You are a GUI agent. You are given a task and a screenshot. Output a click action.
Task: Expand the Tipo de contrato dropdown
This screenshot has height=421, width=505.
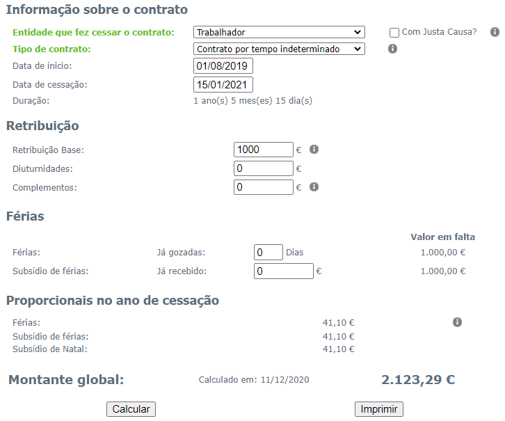click(x=279, y=49)
